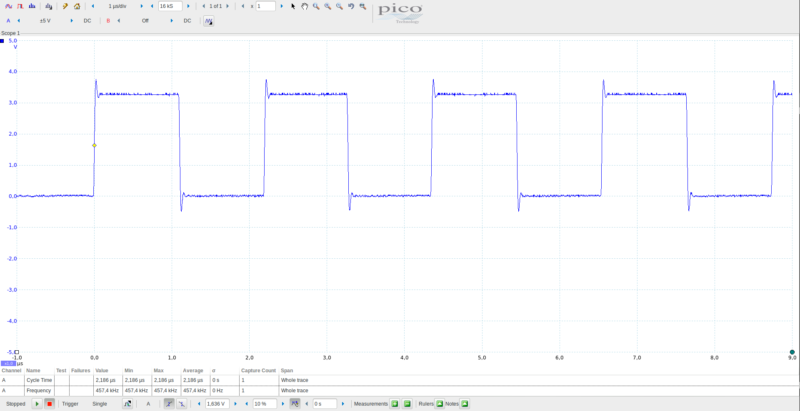The image size is (800, 411).
Task: Decrease the timebase from 1 µs/div
Action: pyautogui.click(x=93, y=6)
